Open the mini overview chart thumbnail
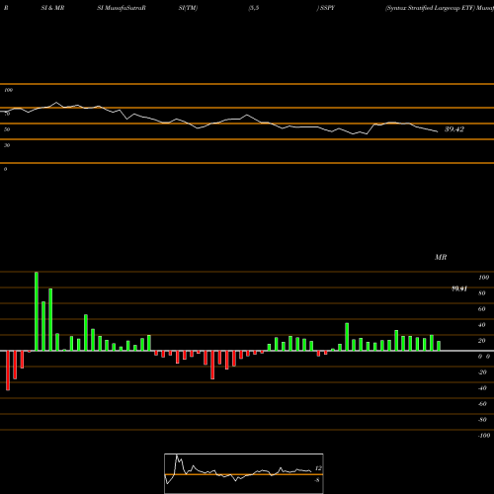The height and width of the screenshot is (494, 494). pyautogui.click(x=244, y=473)
